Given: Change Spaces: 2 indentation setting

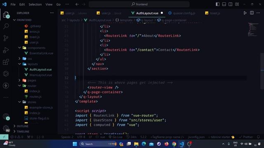Looking at the screenshot, I should click(67, 137).
